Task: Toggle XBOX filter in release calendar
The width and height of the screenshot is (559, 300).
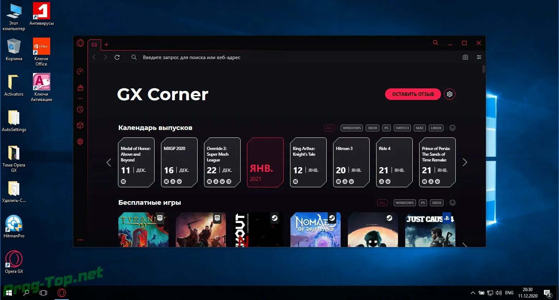Action: [373, 128]
